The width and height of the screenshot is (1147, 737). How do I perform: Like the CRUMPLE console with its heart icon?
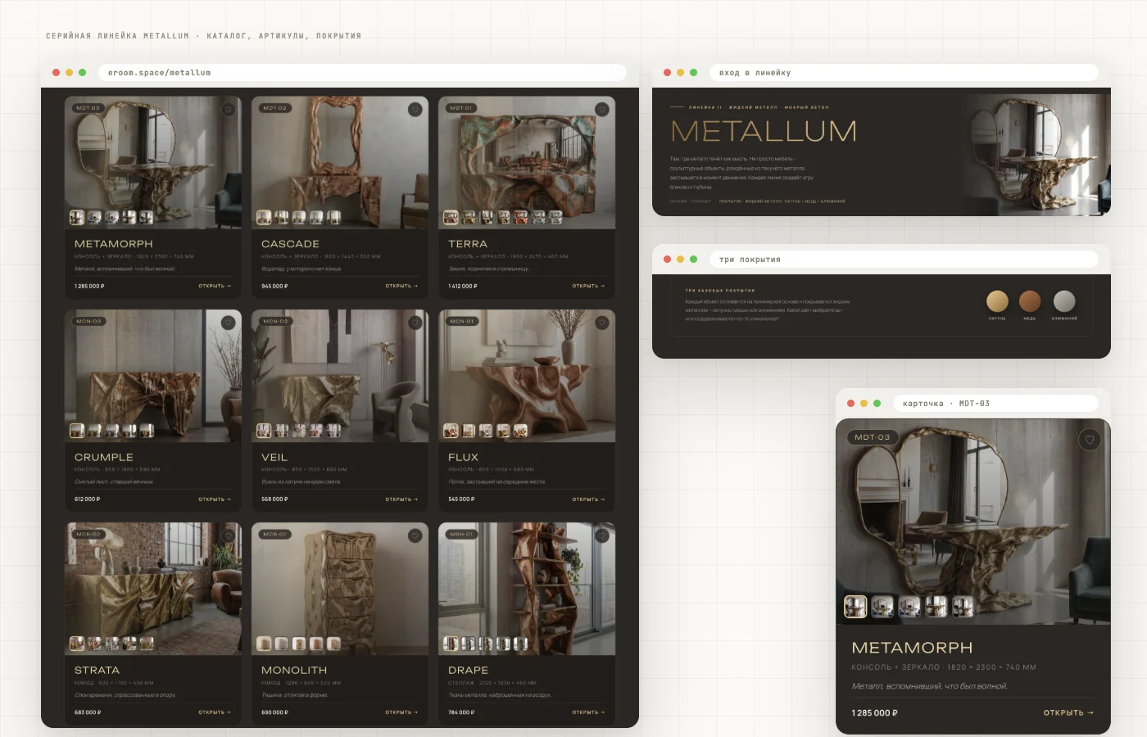coord(229,323)
